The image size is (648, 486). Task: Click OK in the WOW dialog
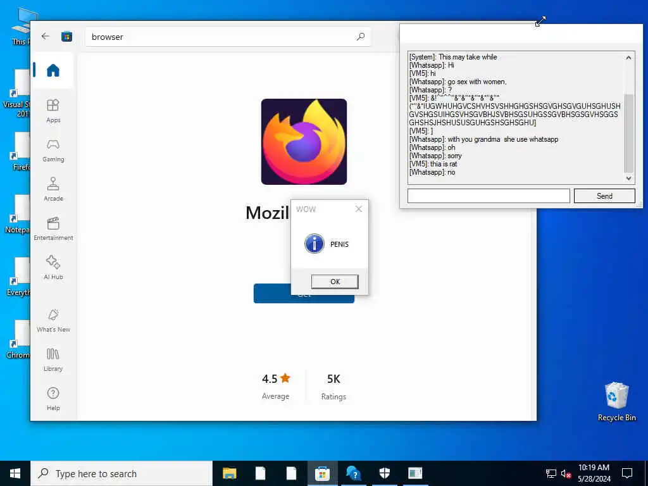pos(335,282)
